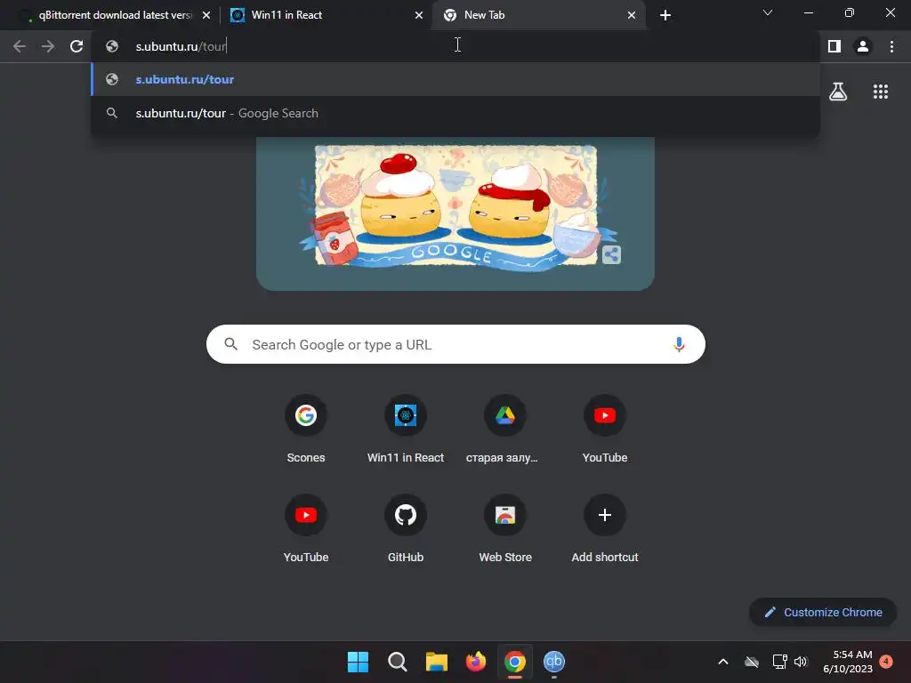The image size is (911, 683).
Task: Select the s.ubuntu.ru/tour URL suggestion
Action: [455, 79]
